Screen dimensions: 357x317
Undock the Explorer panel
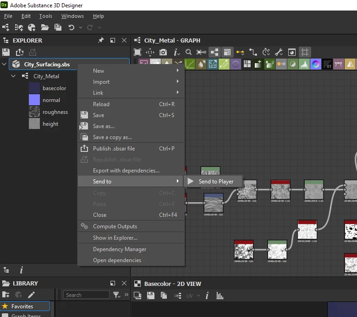coord(113,40)
